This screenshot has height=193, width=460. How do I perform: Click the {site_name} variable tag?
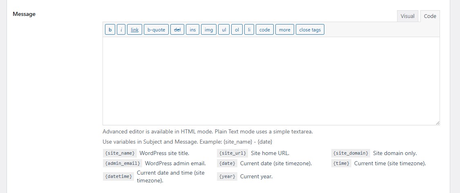[120, 153]
